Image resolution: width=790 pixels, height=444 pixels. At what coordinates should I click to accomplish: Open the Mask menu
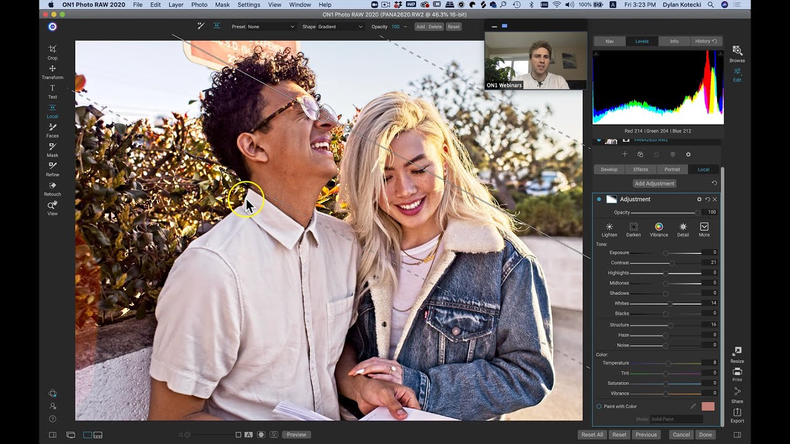click(222, 4)
